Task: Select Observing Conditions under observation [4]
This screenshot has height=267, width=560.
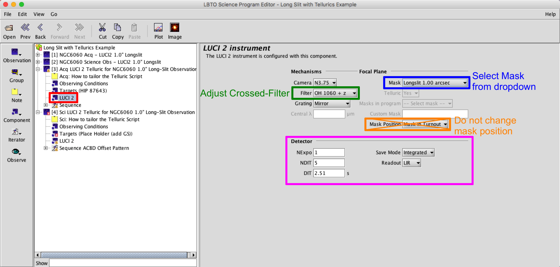Action: point(84,126)
